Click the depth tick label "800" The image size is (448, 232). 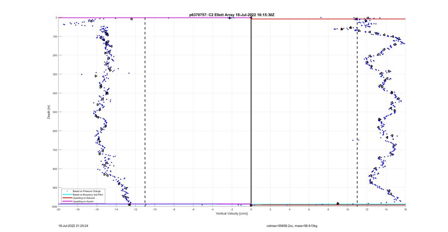(x=55, y=169)
